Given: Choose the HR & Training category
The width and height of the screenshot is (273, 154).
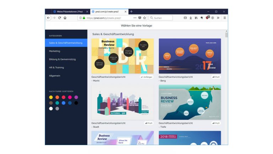Looking at the screenshot, I should [57, 67].
